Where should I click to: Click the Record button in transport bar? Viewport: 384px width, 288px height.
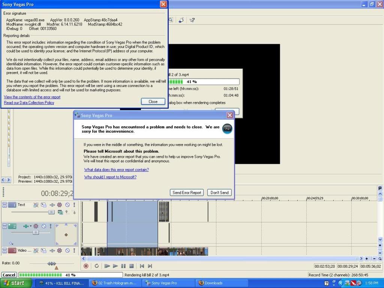(86, 266)
